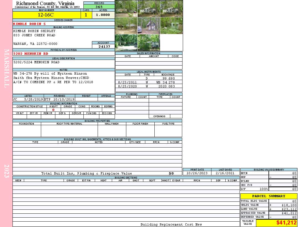Select the card number 1 field
The image size is (298, 227).
[86, 15]
